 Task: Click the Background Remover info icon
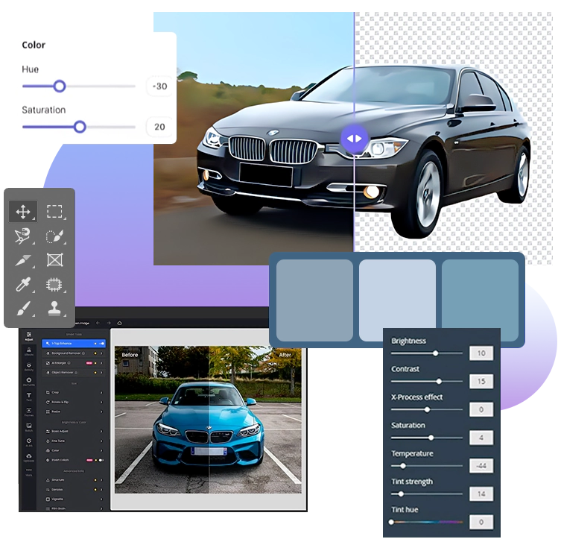point(83,353)
